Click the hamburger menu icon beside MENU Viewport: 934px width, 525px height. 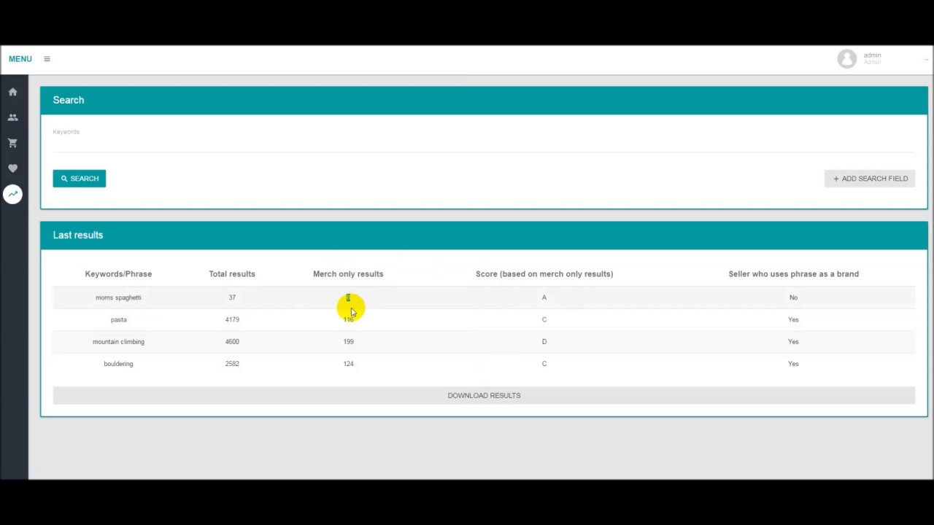[x=47, y=59]
